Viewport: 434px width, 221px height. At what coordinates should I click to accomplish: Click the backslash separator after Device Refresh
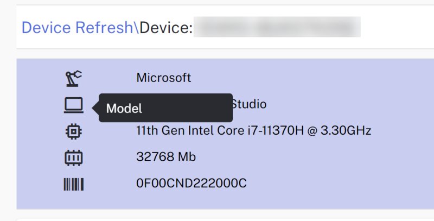click(136, 27)
